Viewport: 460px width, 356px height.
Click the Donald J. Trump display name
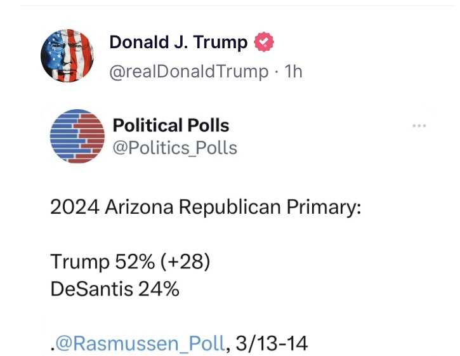click(x=178, y=43)
